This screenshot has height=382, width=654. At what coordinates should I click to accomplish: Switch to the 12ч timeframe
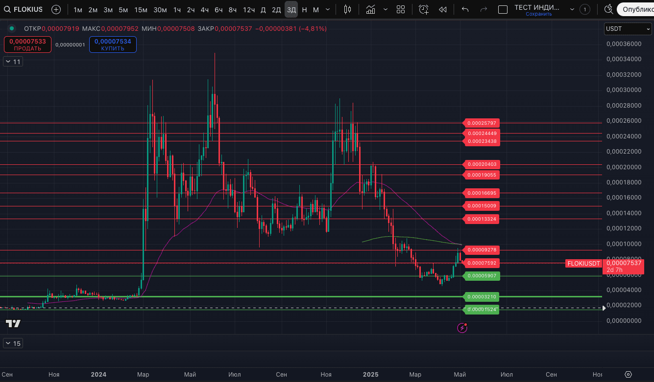(x=249, y=9)
